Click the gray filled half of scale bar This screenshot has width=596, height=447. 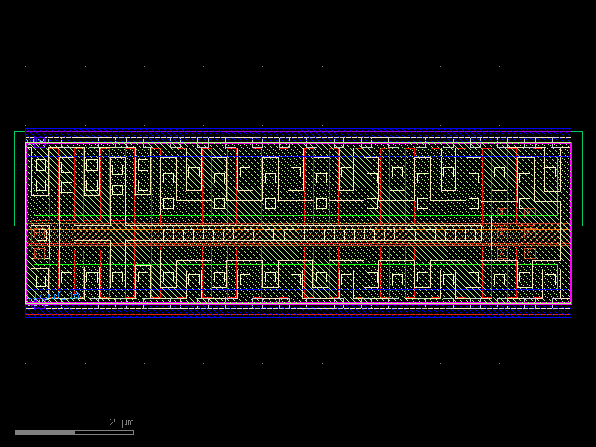[x=45, y=432]
